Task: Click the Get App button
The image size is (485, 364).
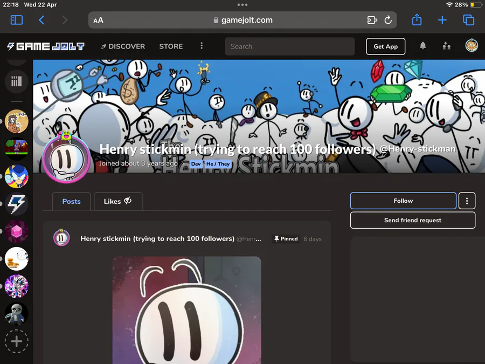Action: coord(386,46)
